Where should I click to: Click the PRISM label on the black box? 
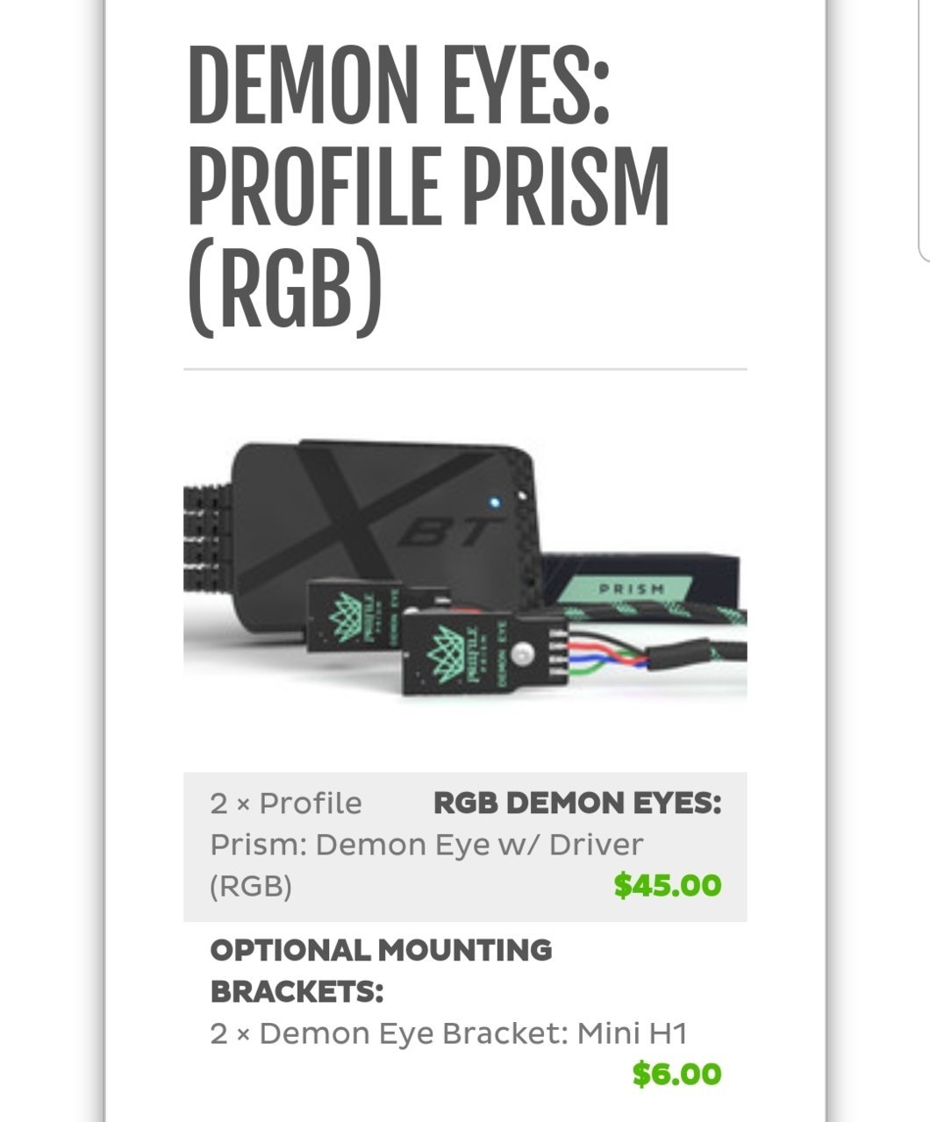point(631,589)
